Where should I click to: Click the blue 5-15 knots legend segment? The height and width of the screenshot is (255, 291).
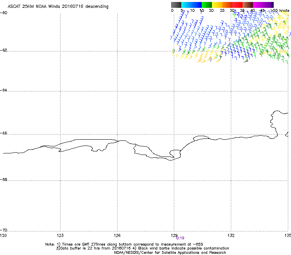[192, 5]
